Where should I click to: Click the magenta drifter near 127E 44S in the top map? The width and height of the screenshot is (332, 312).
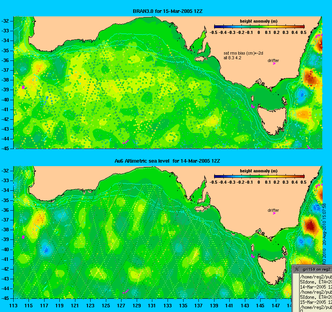pos(125,142)
